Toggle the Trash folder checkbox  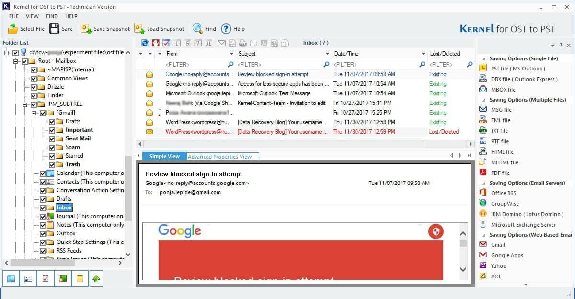click(52, 165)
